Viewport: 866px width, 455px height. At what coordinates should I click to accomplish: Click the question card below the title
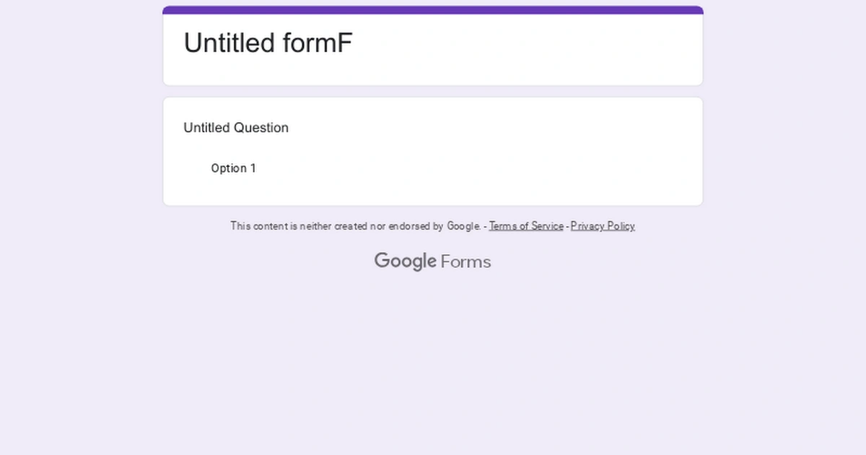pyautogui.click(x=432, y=150)
